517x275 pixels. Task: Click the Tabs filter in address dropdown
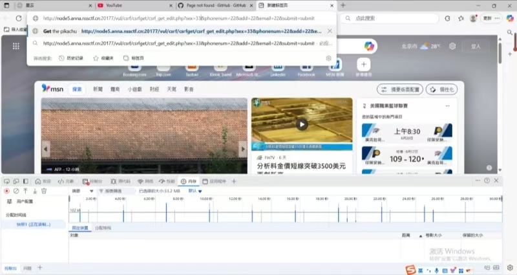pos(134,58)
